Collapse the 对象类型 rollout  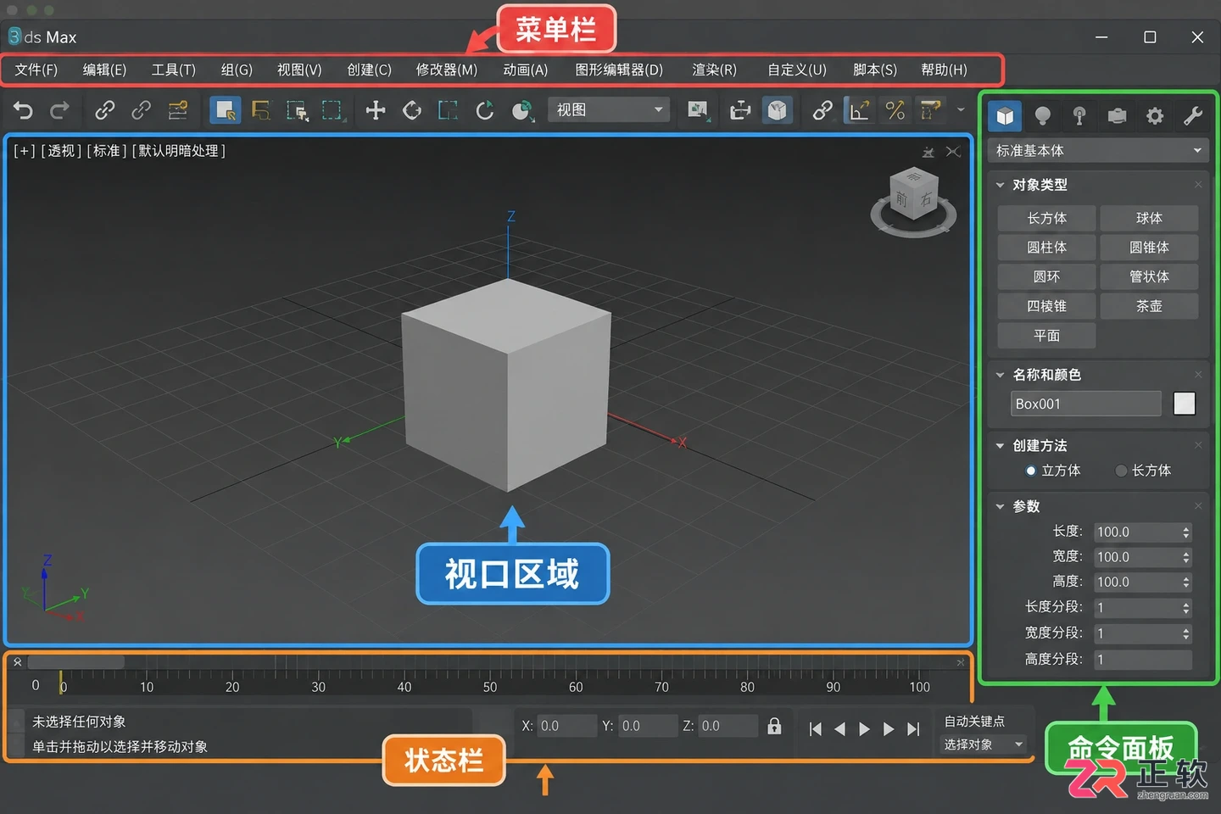[x=1000, y=185]
